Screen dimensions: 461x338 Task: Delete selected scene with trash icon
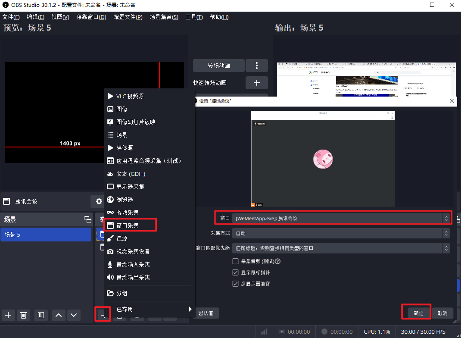pos(24,315)
